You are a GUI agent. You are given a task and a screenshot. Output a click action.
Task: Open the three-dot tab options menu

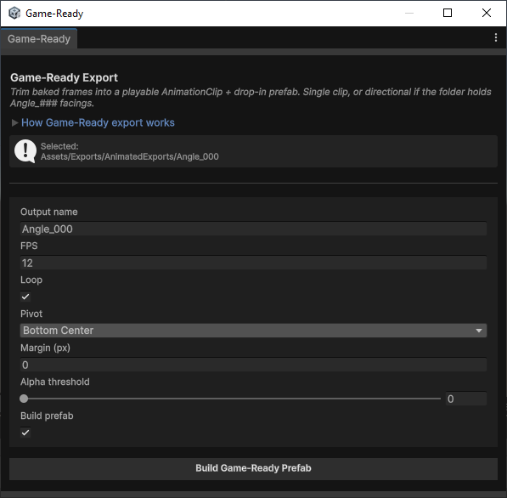click(496, 38)
